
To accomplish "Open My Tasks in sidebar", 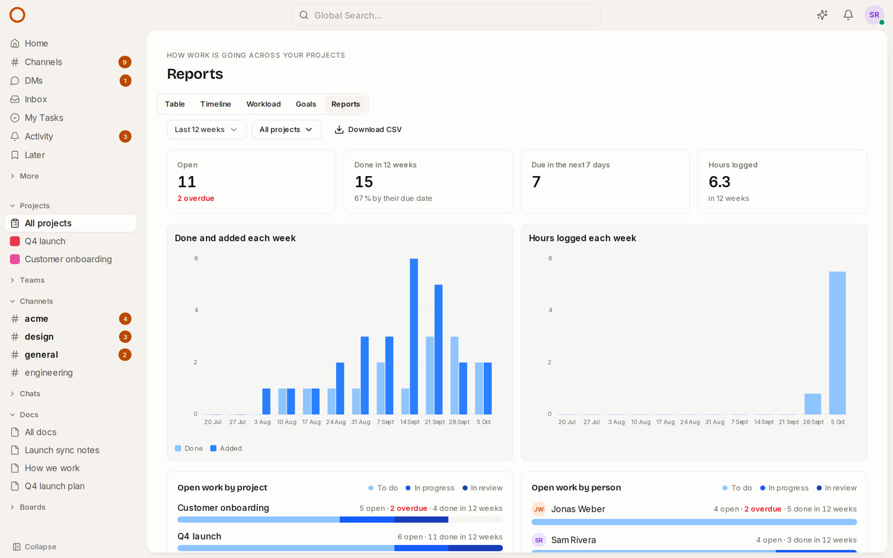I will pyautogui.click(x=71, y=118).
